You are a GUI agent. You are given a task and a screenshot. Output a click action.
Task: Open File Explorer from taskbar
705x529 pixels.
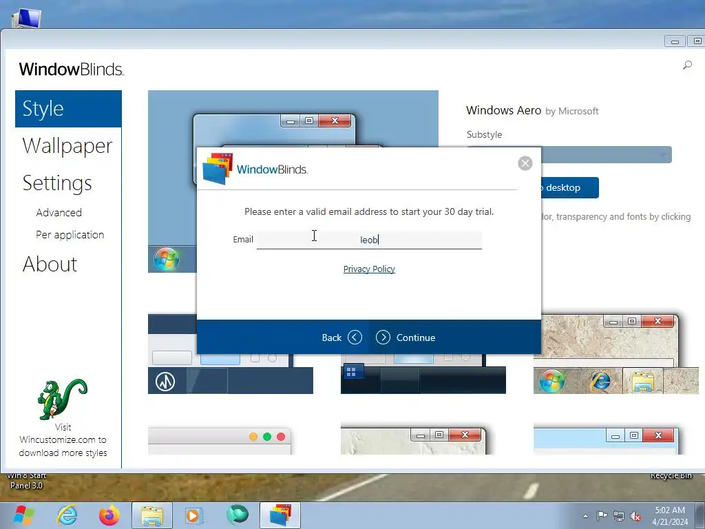coord(152,515)
